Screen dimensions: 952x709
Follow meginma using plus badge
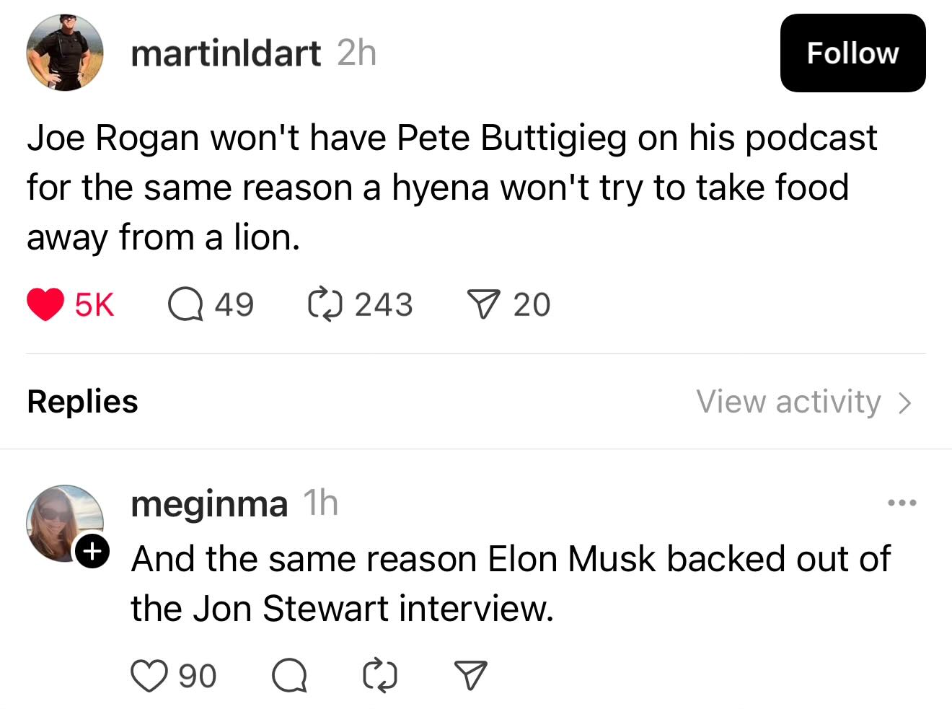pos(92,552)
